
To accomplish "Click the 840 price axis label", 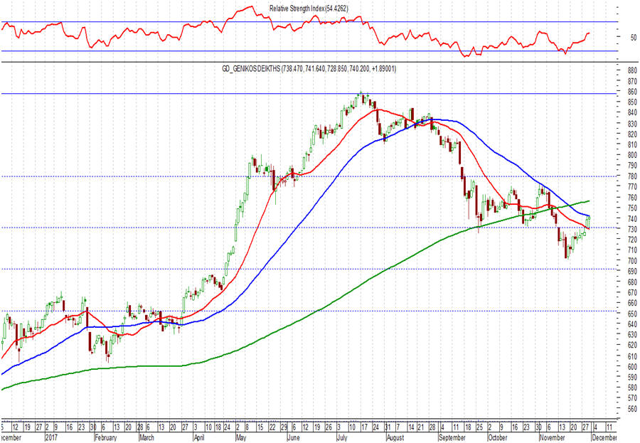I will (x=632, y=112).
